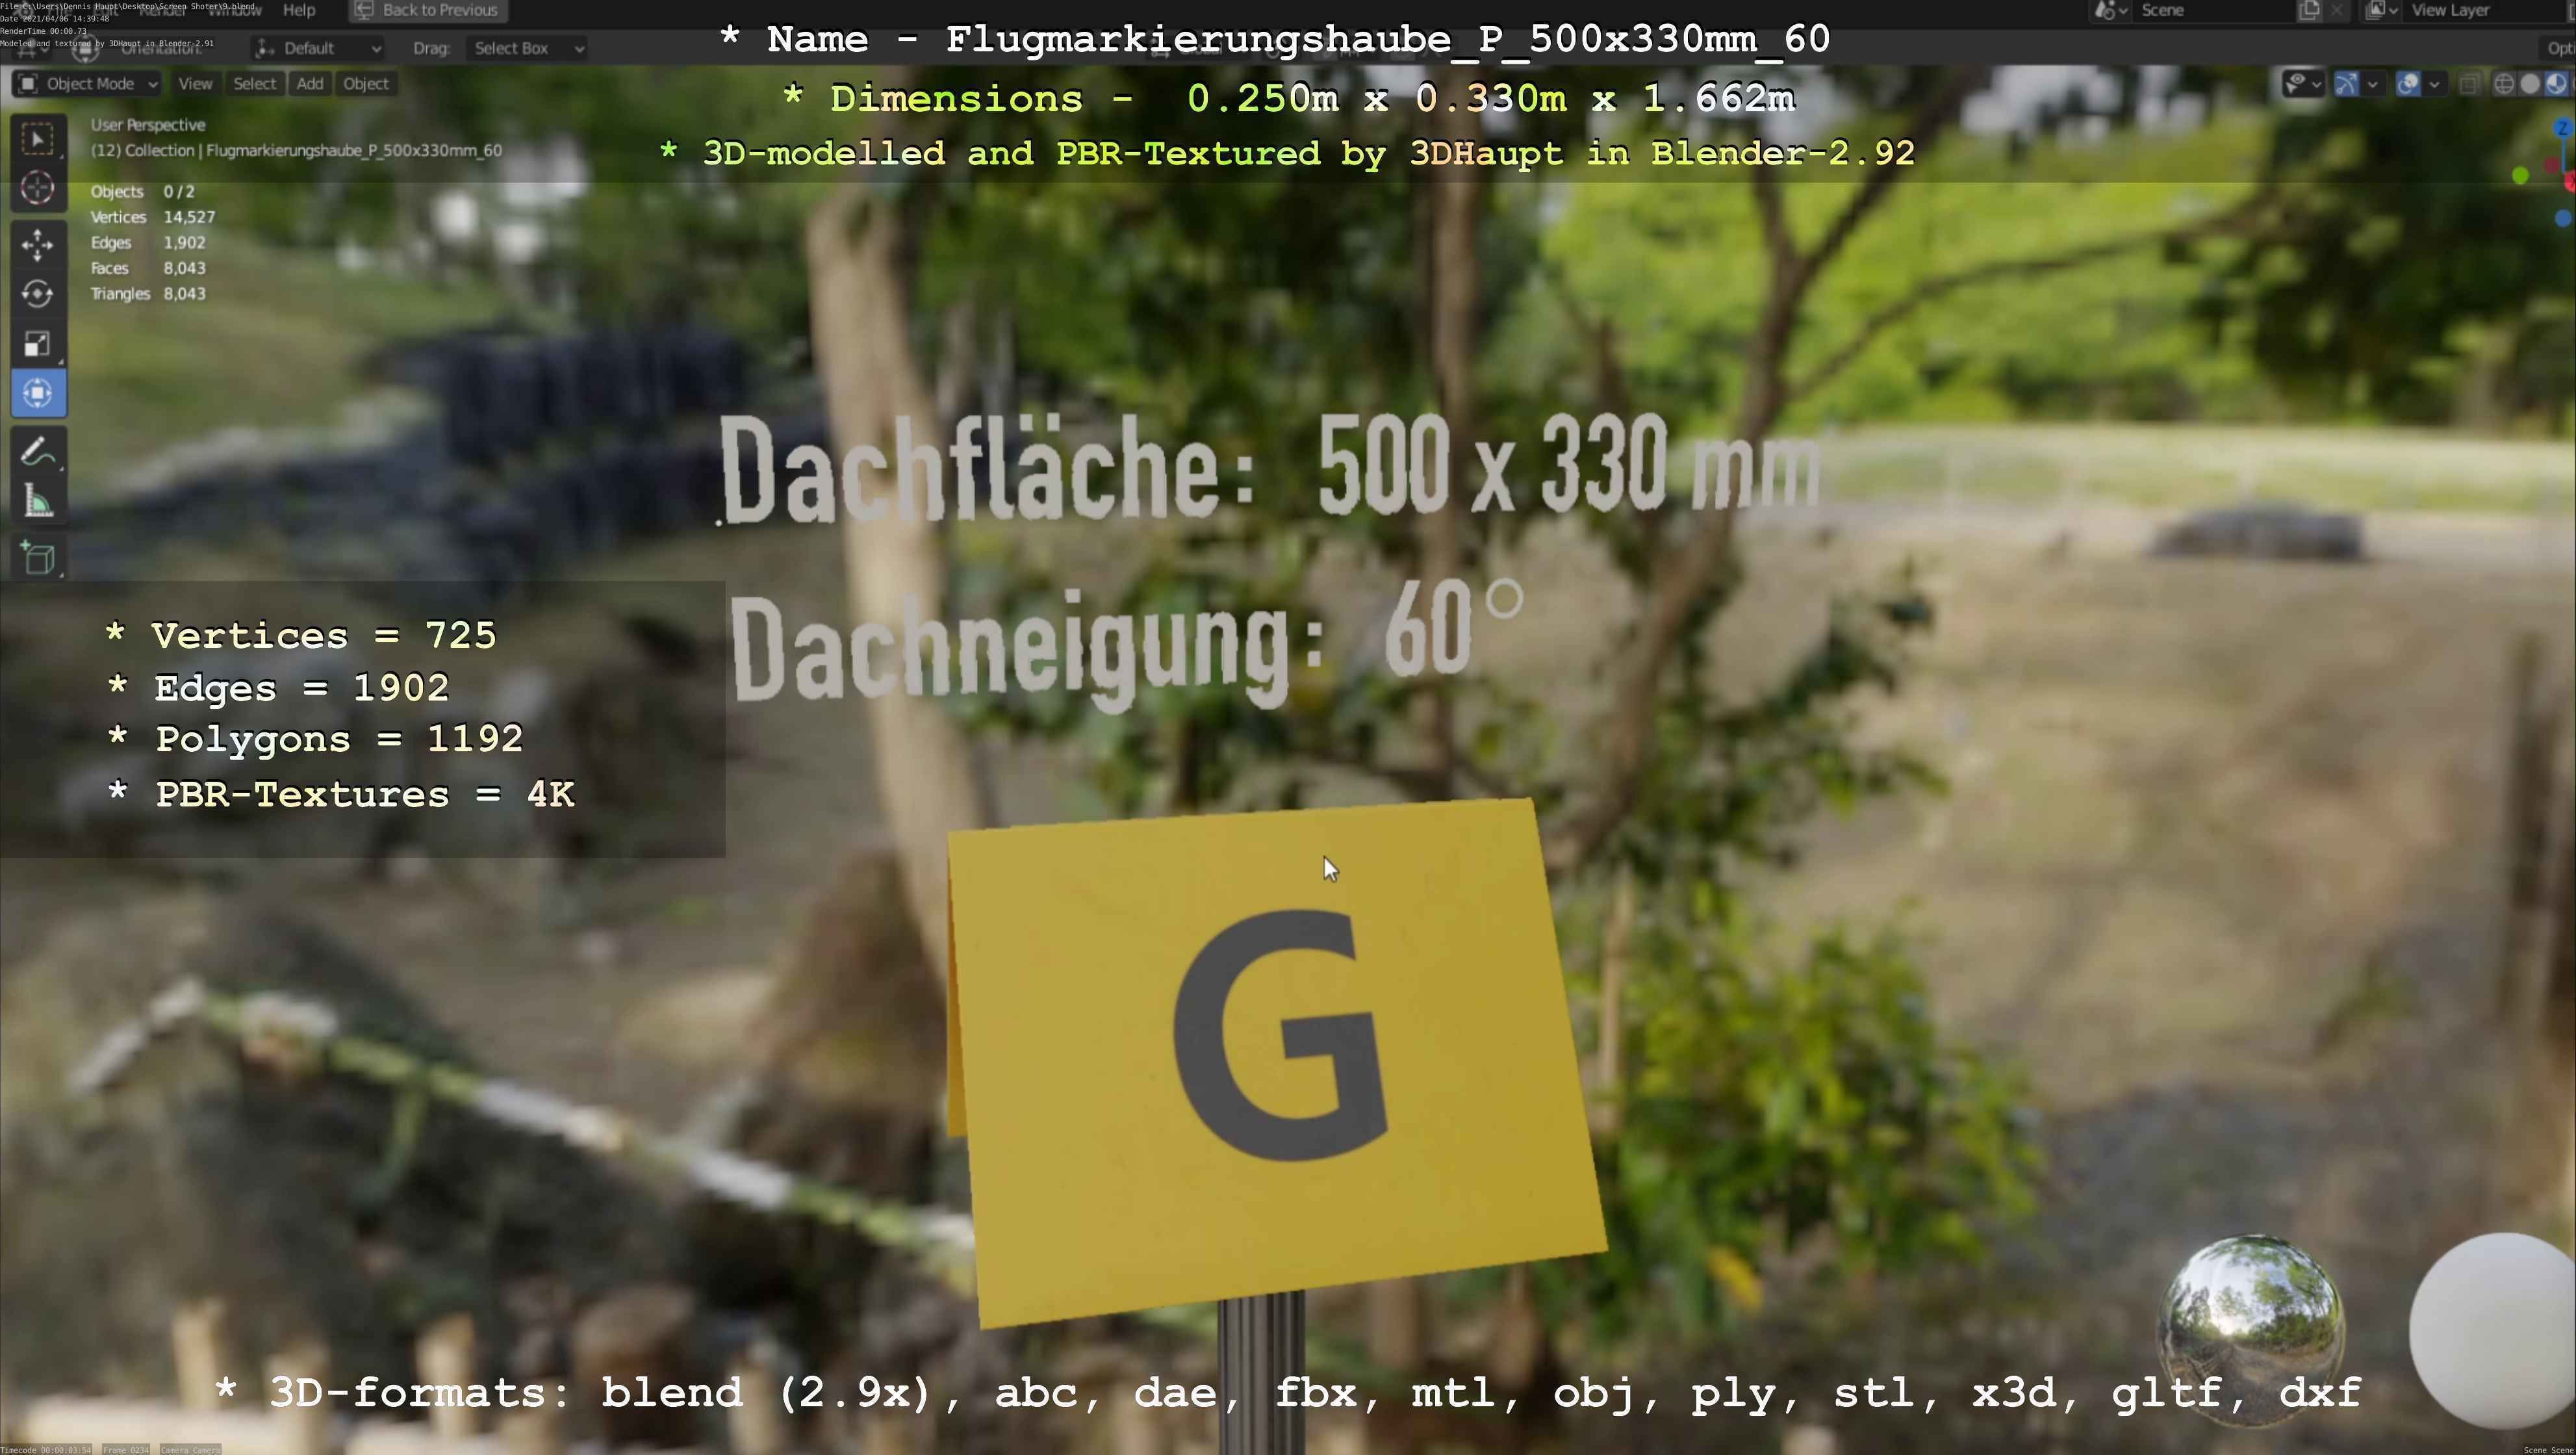
Task: Open the Drag Select Box dropdown
Action: point(527,48)
